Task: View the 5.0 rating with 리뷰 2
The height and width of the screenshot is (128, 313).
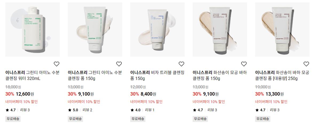Action: 80,110
